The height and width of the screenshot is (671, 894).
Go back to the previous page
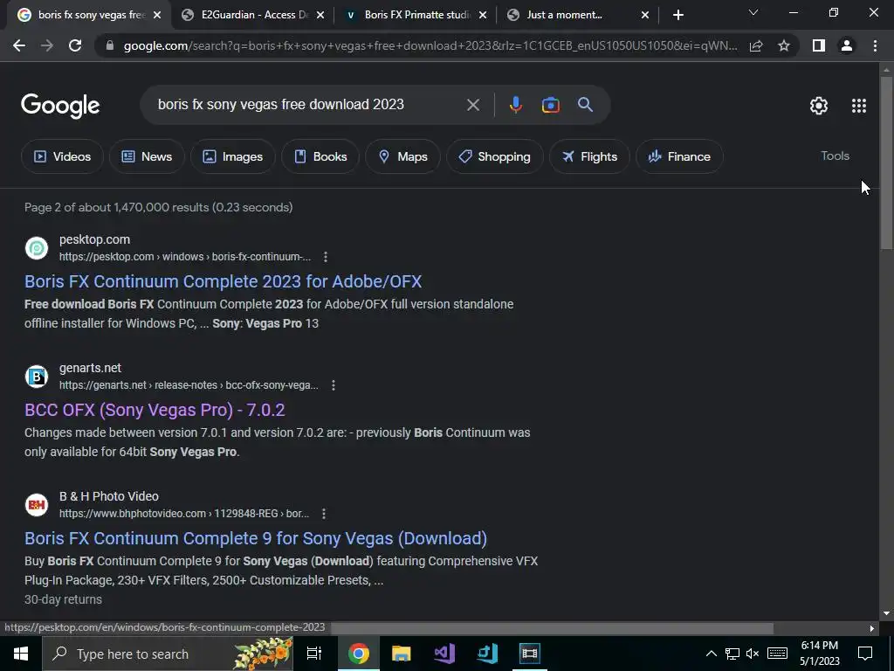[x=19, y=45]
